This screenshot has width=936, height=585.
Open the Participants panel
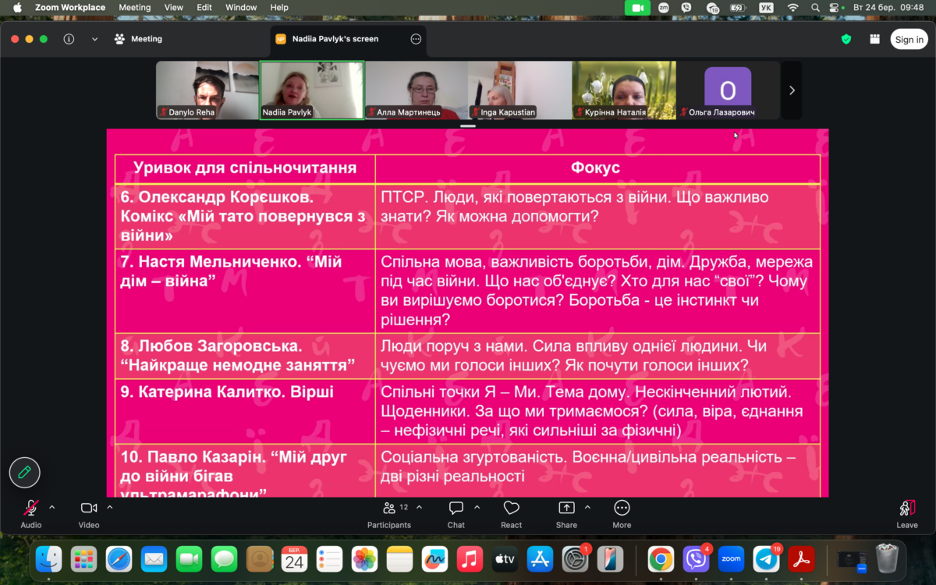[389, 512]
